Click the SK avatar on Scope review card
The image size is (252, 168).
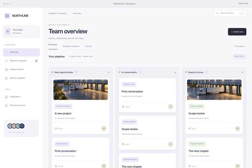pyautogui.click(x=237, y=128)
